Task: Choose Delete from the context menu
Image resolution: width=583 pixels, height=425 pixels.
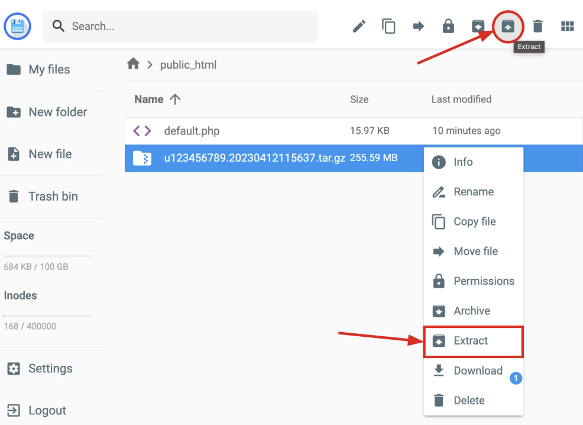Action: point(473,401)
